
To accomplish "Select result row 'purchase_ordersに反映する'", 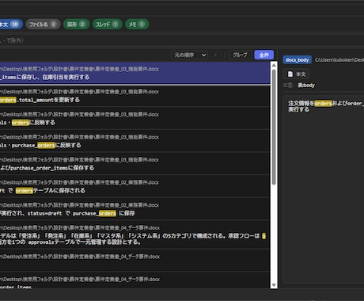I will (x=135, y=142).
